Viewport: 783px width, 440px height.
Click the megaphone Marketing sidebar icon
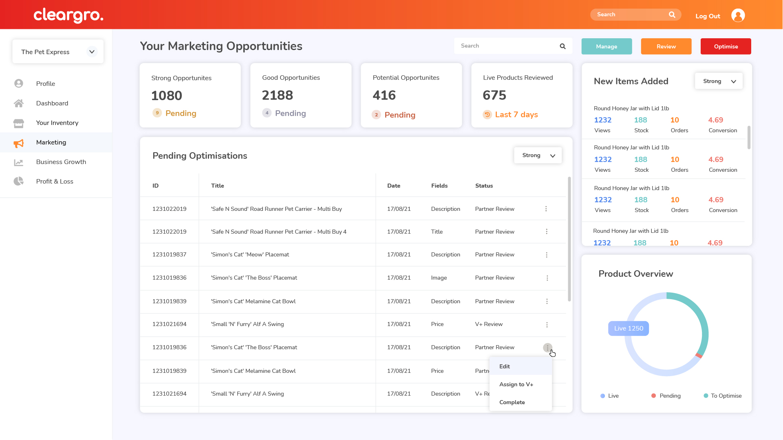coord(19,143)
